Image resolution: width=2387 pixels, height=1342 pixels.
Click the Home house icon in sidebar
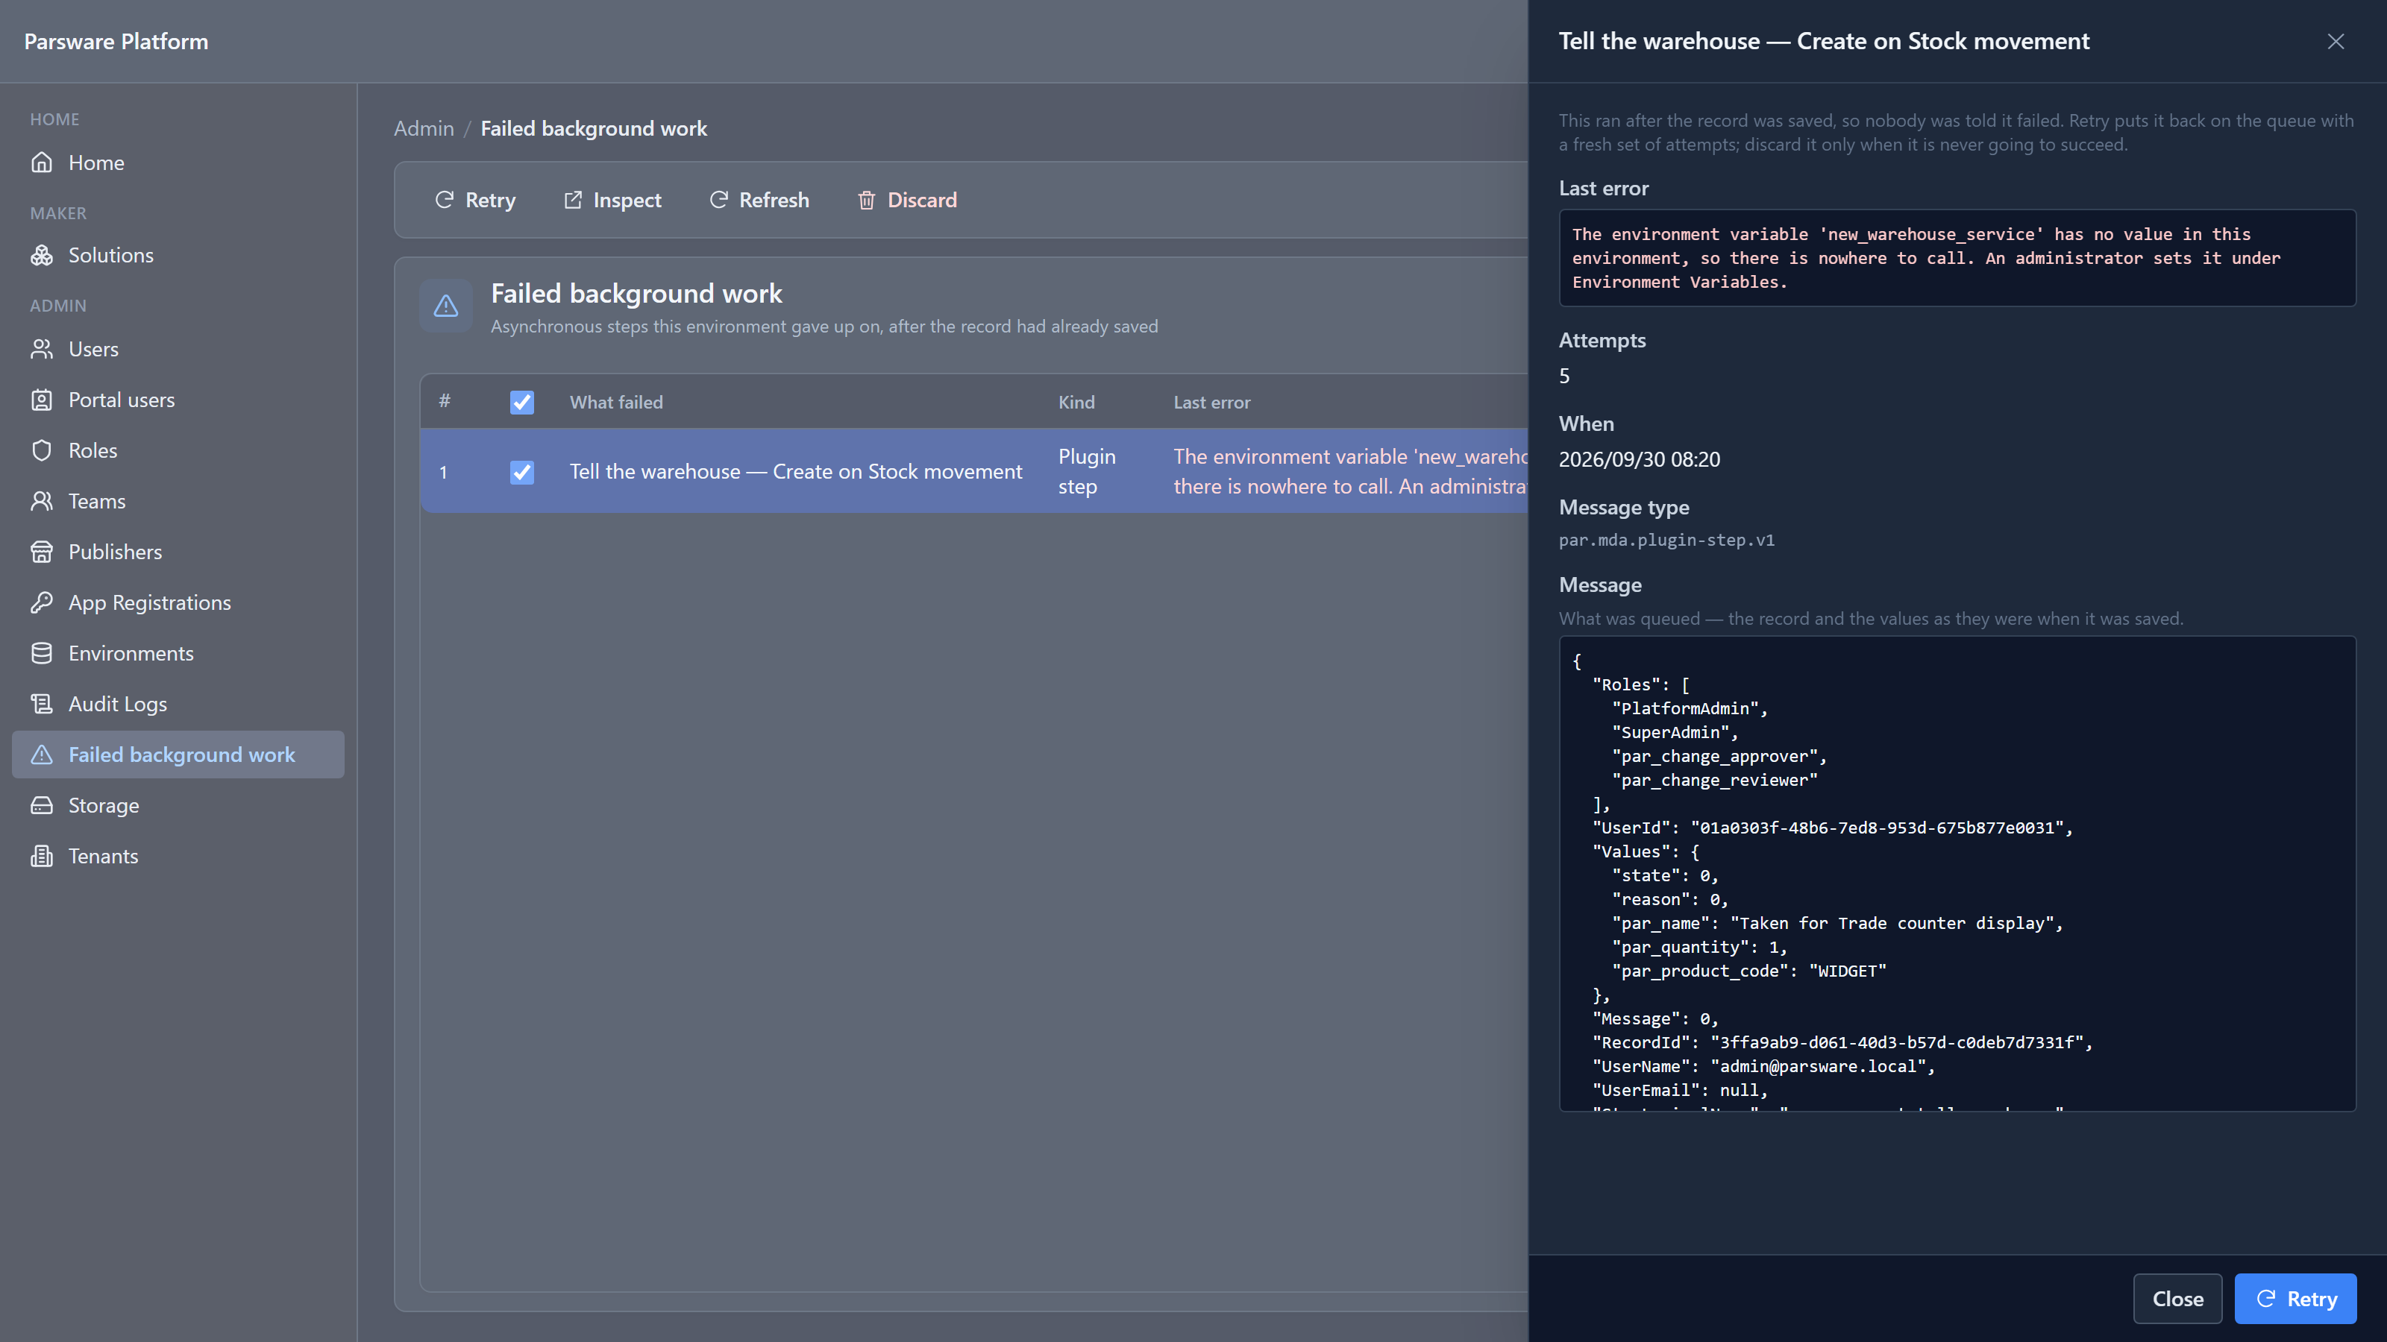pos(42,163)
